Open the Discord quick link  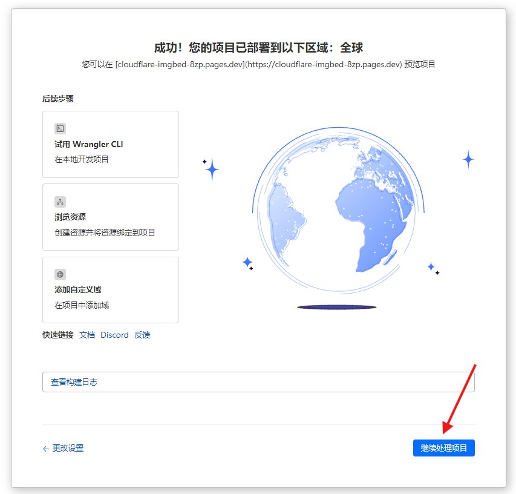click(114, 335)
